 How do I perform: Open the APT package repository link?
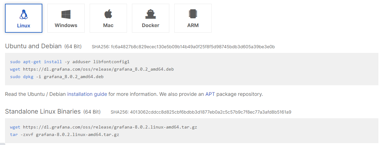pos(210,94)
